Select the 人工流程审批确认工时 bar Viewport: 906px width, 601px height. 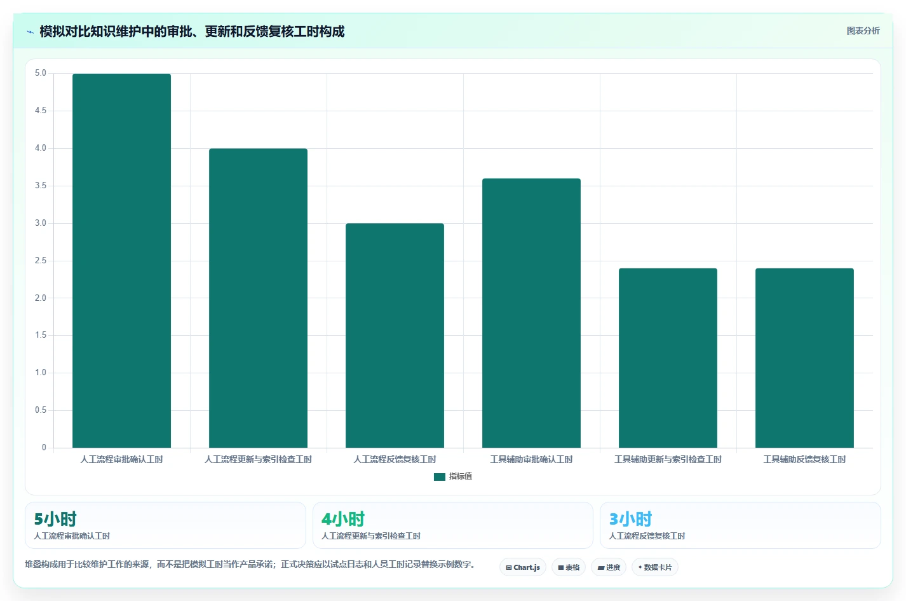pos(121,261)
